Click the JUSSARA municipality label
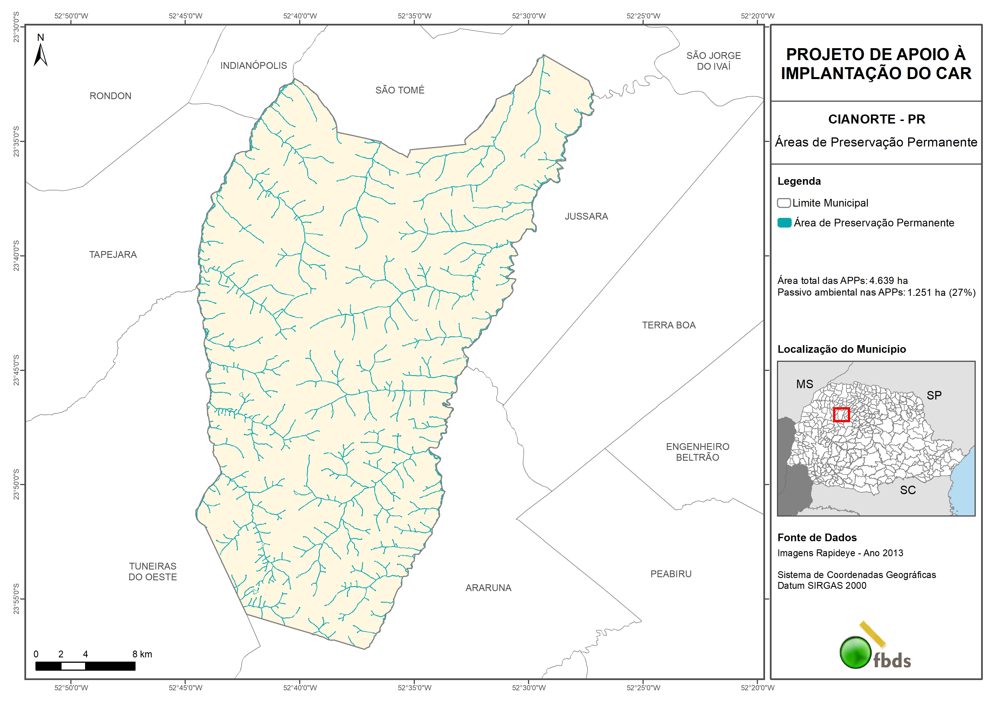Image resolution: width=995 pixels, height=703 pixels. coord(586,216)
